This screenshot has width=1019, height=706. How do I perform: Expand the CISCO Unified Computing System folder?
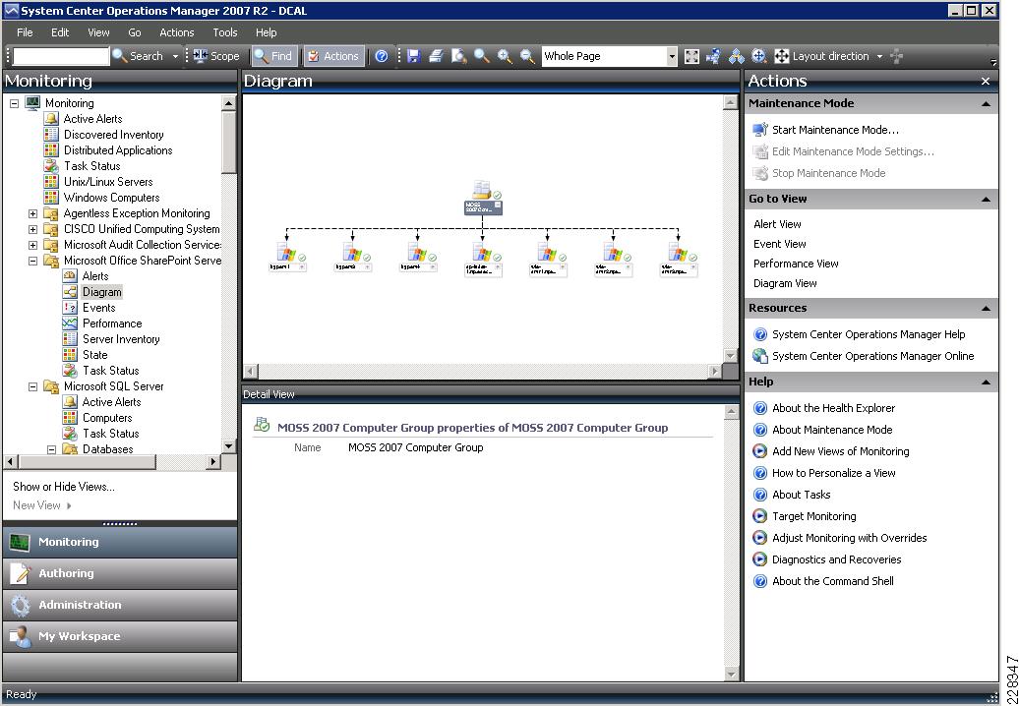(x=33, y=229)
